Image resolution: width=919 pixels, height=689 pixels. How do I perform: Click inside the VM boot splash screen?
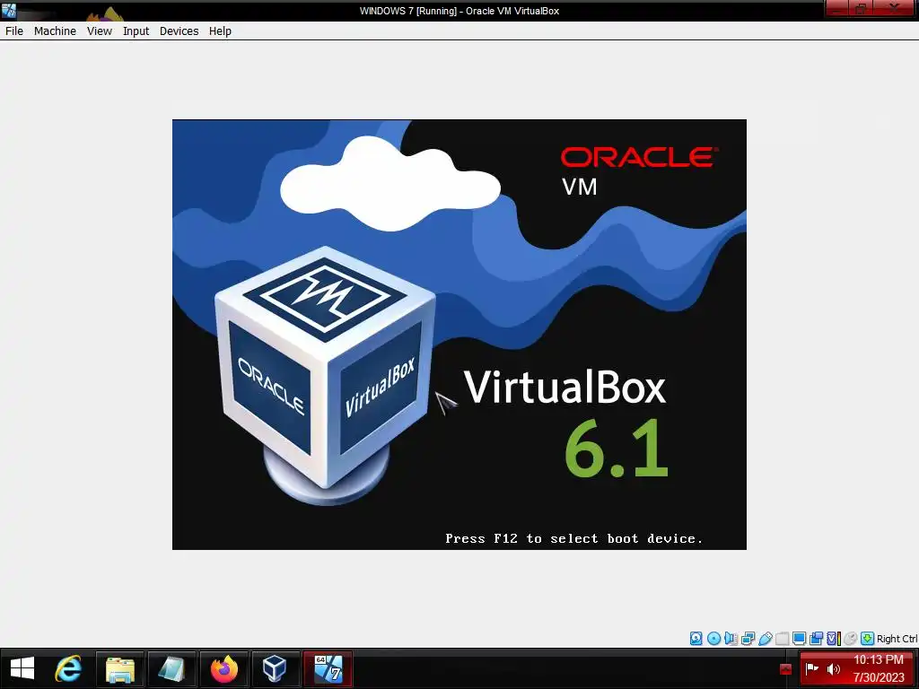459,335
